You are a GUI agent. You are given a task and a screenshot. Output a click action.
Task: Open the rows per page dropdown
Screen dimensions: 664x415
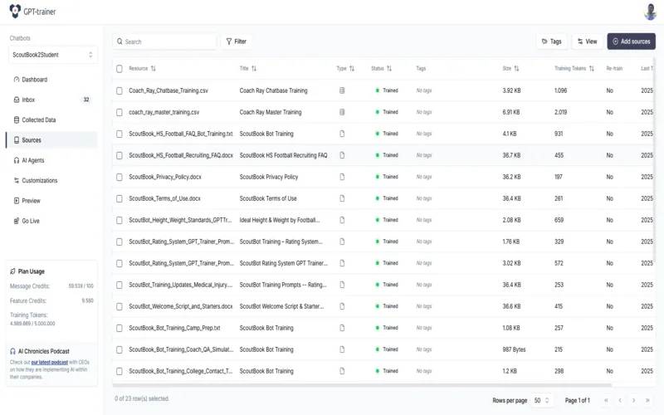[x=541, y=400]
